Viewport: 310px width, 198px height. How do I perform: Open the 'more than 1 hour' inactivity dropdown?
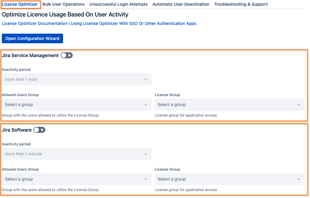click(x=77, y=79)
